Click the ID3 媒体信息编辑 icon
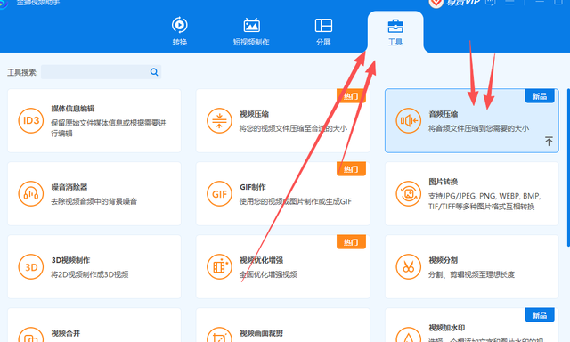 coord(31,120)
